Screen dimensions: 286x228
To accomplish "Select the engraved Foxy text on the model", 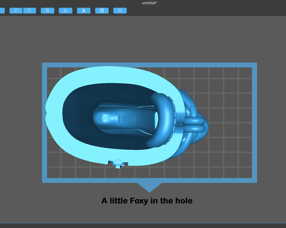I will coord(126,118).
